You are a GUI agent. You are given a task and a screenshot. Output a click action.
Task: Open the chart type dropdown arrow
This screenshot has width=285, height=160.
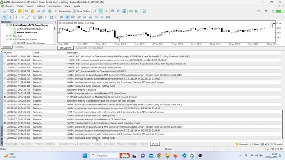pyautogui.click(x=8, y=11)
